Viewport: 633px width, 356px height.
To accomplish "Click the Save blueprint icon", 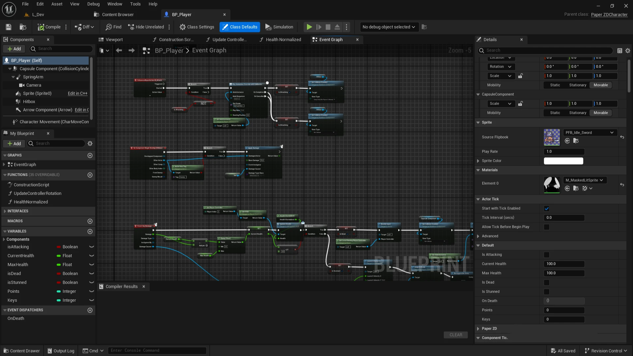I will (x=9, y=27).
